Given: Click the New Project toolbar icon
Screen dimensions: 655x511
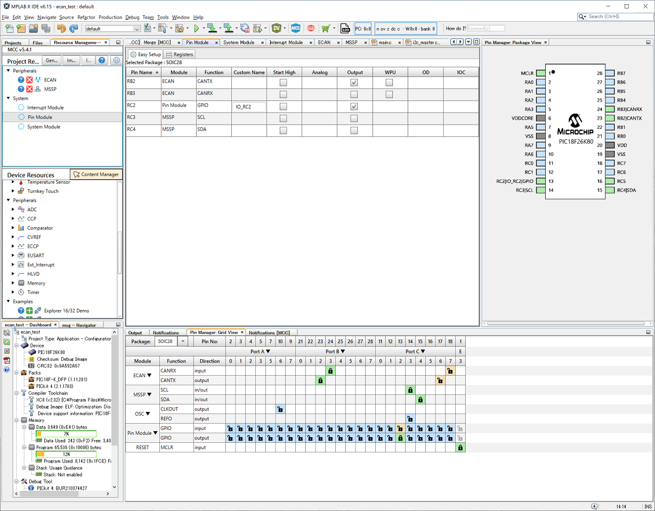Looking at the screenshot, I should point(21,28).
